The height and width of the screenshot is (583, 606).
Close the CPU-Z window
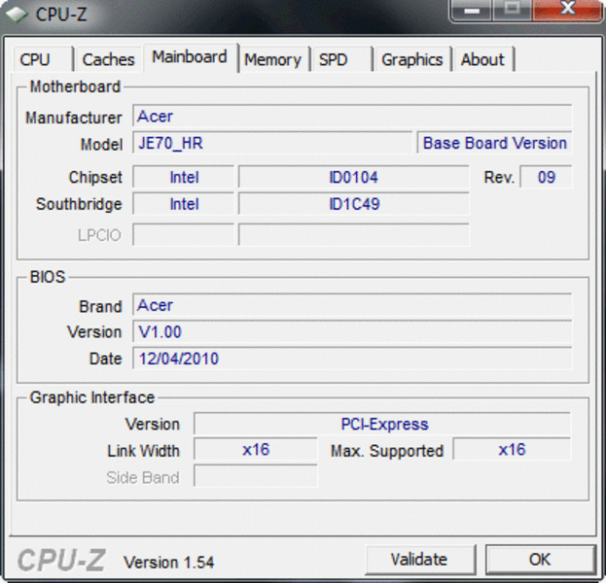pos(567,10)
